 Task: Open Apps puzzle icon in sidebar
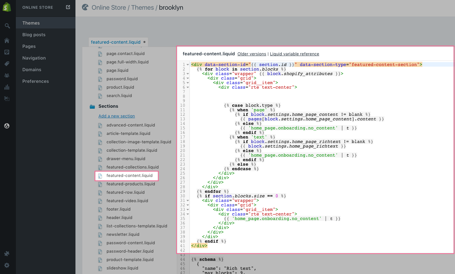tap(7, 254)
